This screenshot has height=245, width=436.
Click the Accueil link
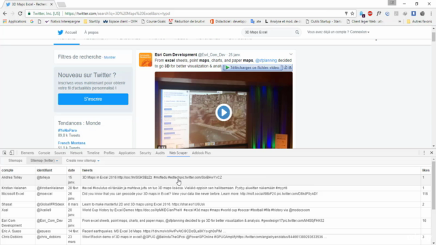(x=71, y=33)
